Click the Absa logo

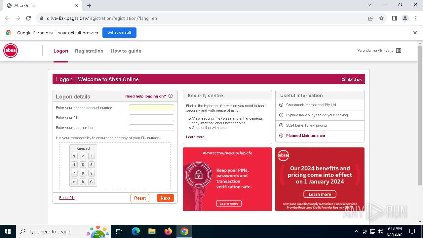(x=11, y=51)
